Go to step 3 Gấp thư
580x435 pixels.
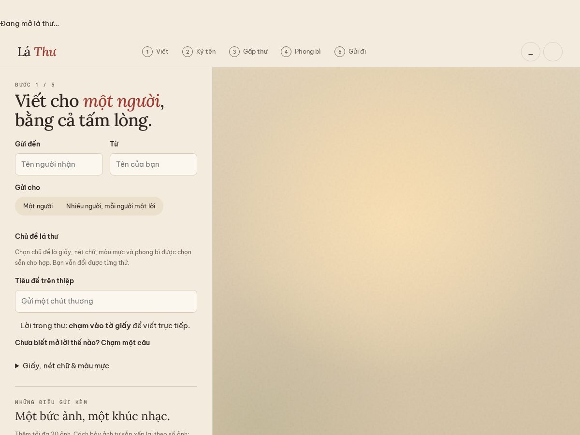point(248,52)
